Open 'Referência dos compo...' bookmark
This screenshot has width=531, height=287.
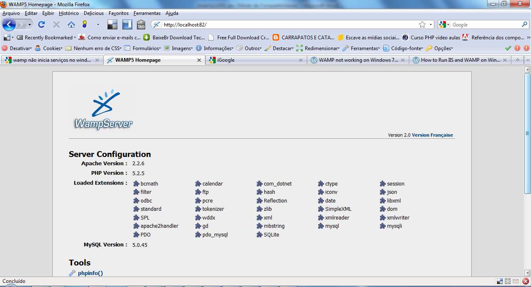coord(493,37)
